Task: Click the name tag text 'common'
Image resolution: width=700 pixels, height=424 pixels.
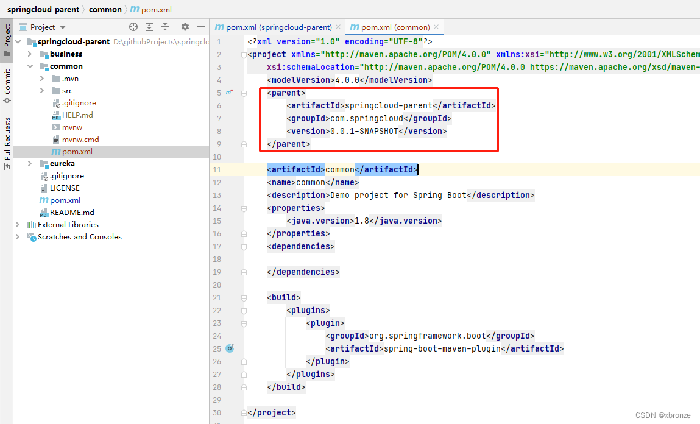Action: point(311,183)
